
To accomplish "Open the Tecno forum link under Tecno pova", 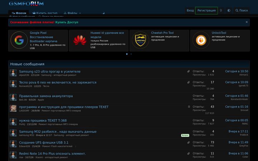I will click(46, 86).
